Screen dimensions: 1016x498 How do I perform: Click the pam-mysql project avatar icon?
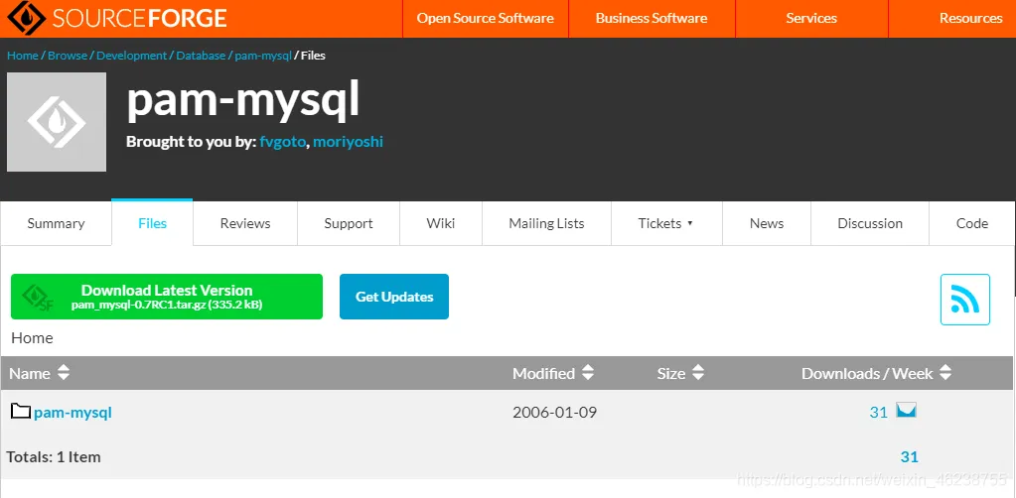click(x=57, y=122)
